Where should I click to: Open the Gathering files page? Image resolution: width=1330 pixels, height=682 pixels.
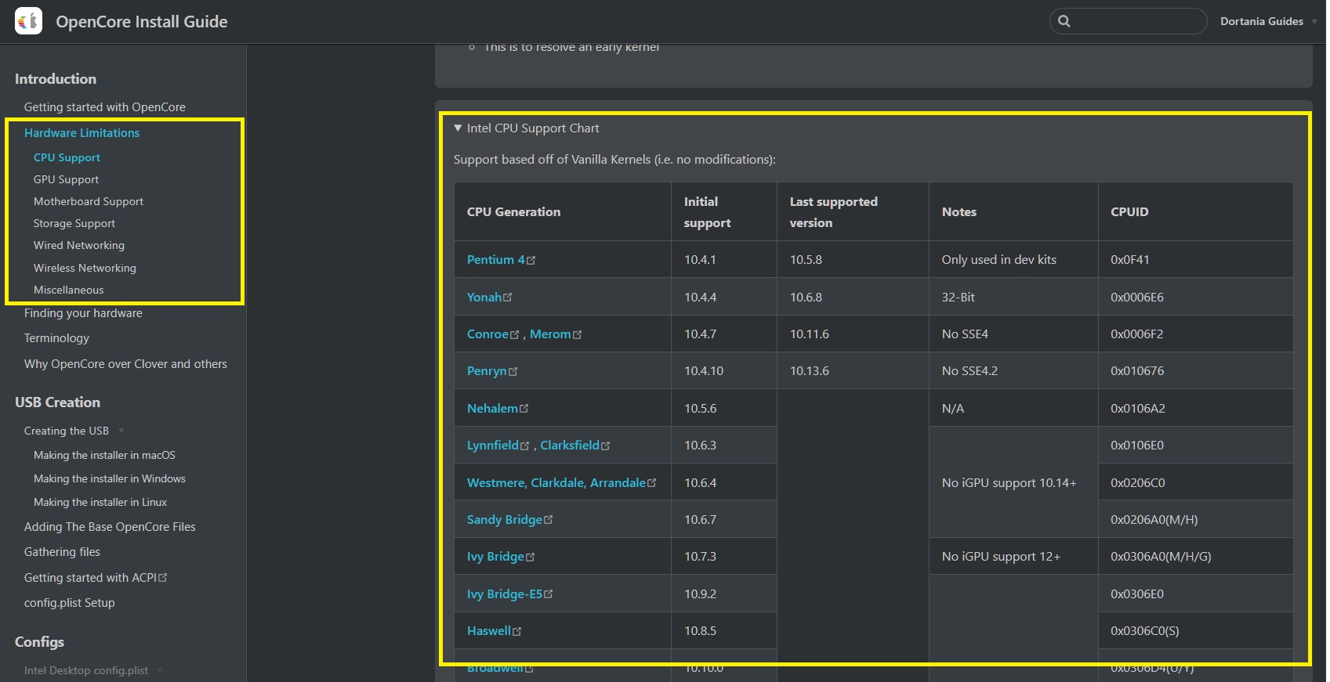(x=62, y=552)
